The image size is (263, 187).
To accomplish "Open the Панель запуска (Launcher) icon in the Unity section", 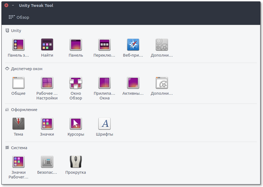I will pos(18,44).
